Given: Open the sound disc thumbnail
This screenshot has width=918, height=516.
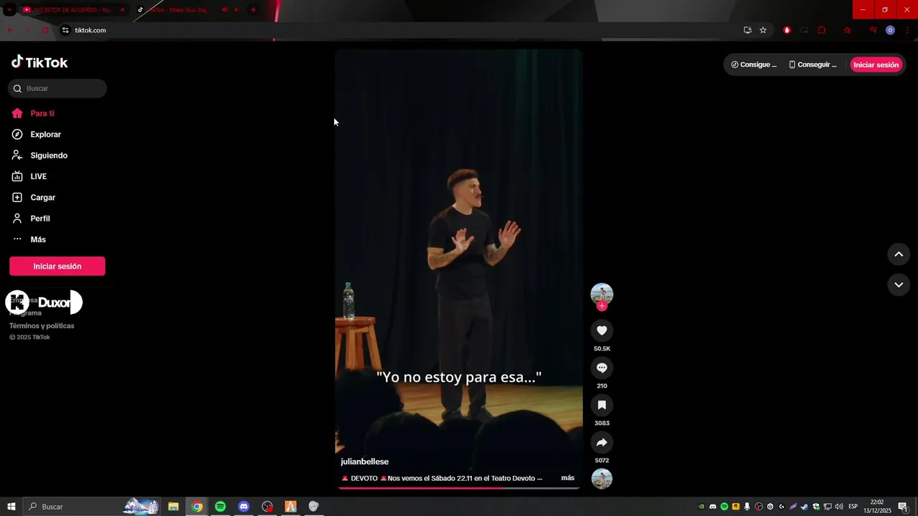Looking at the screenshot, I should point(602,479).
